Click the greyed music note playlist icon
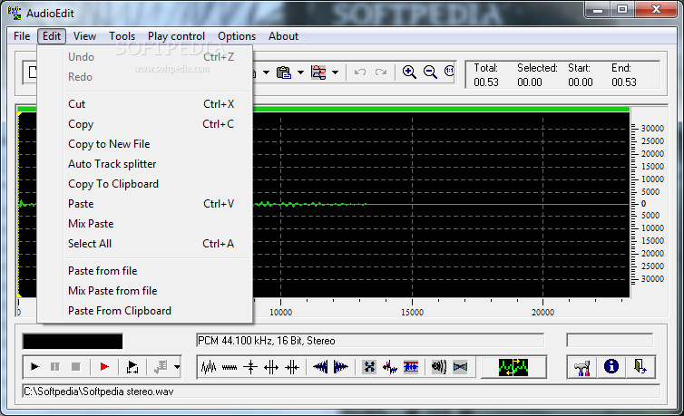Viewport: 684px width, 416px height. (x=161, y=367)
